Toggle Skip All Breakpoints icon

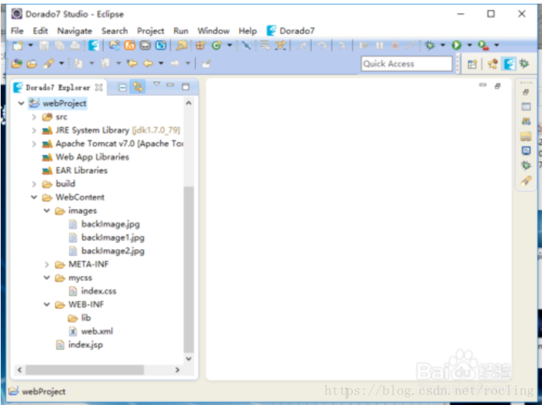coord(246,45)
